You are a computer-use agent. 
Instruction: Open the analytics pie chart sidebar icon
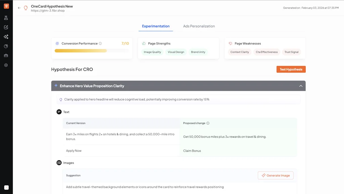pos(5,46)
